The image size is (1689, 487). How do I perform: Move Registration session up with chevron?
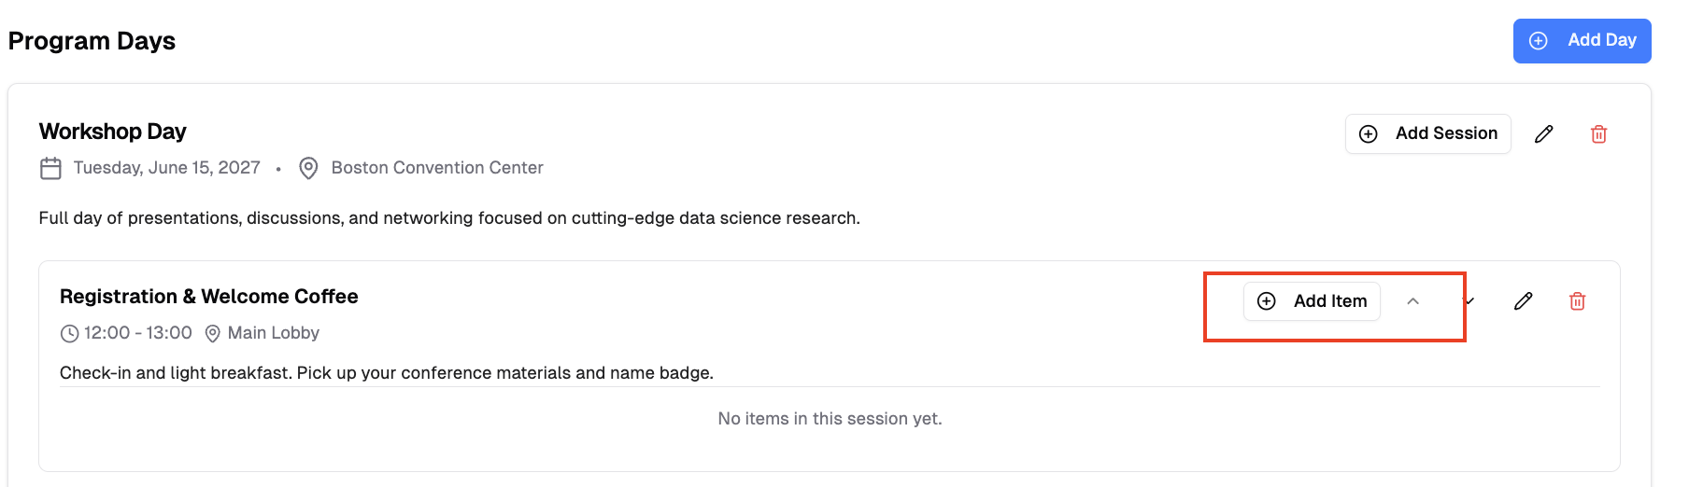click(x=1412, y=301)
